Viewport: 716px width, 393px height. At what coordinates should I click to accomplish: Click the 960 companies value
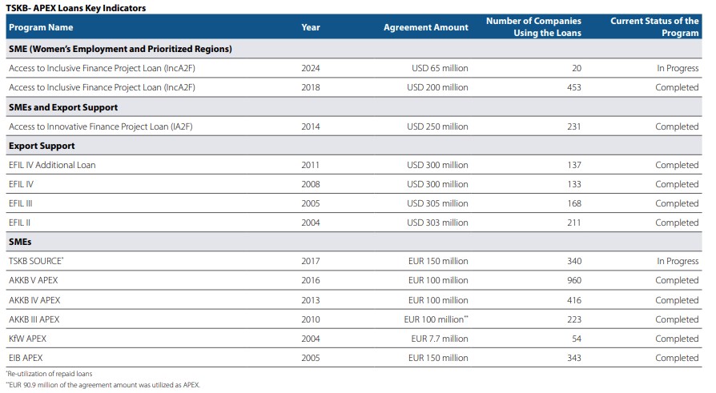[573, 280]
